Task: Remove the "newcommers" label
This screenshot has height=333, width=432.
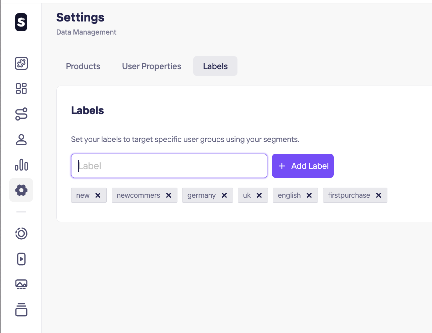Action: 169,195
